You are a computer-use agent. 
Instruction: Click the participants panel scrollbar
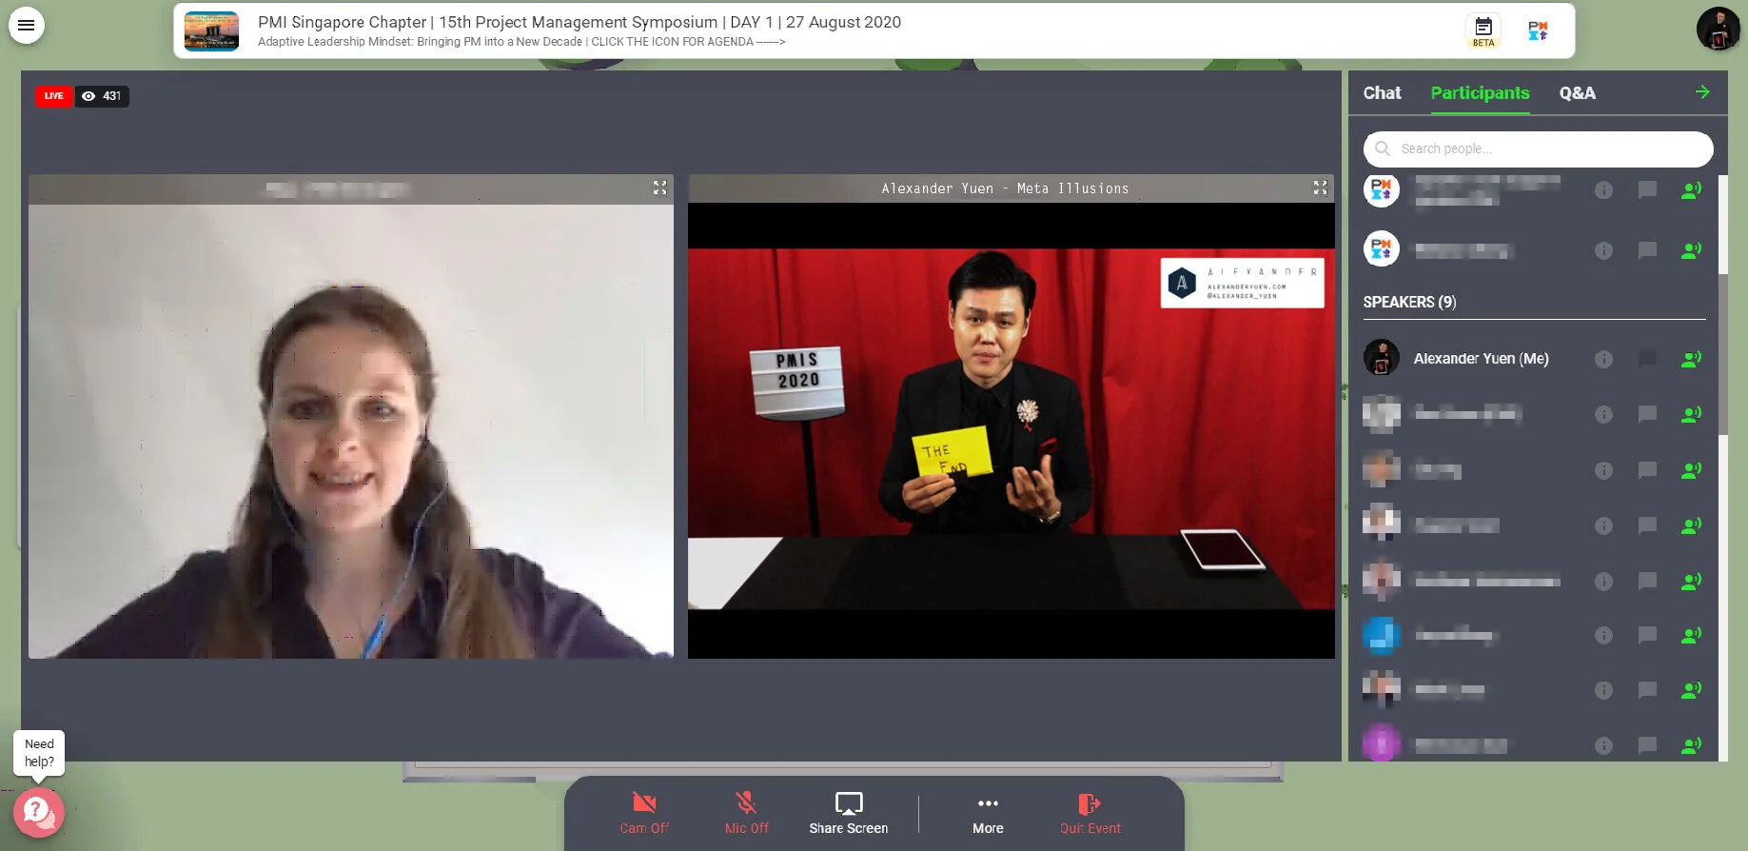click(1722, 355)
